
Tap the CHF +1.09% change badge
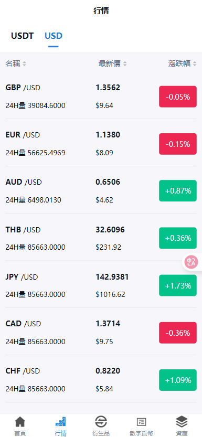(178, 380)
